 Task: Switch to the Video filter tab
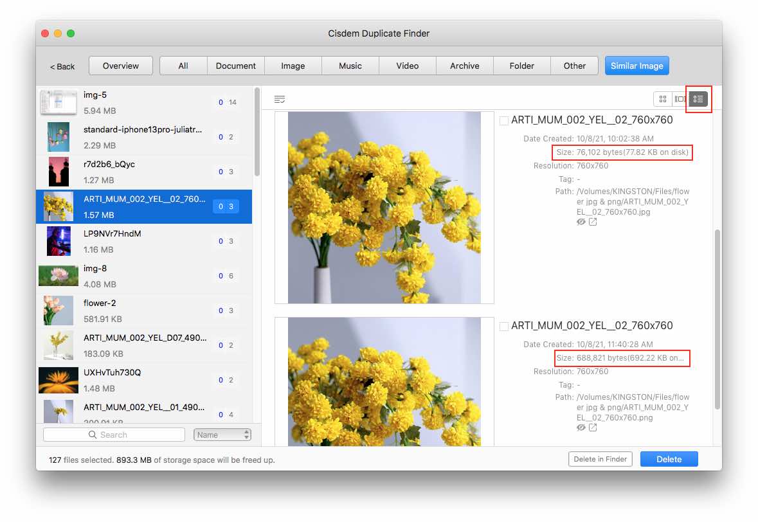click(x=407, y=65)
